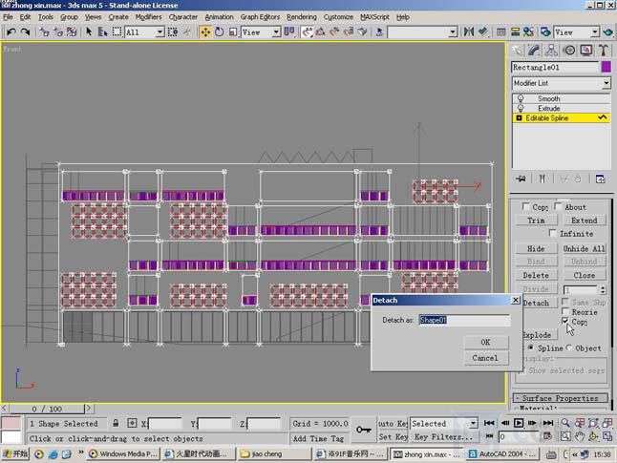Click the Quick Render teapot icon

point(608,32)
